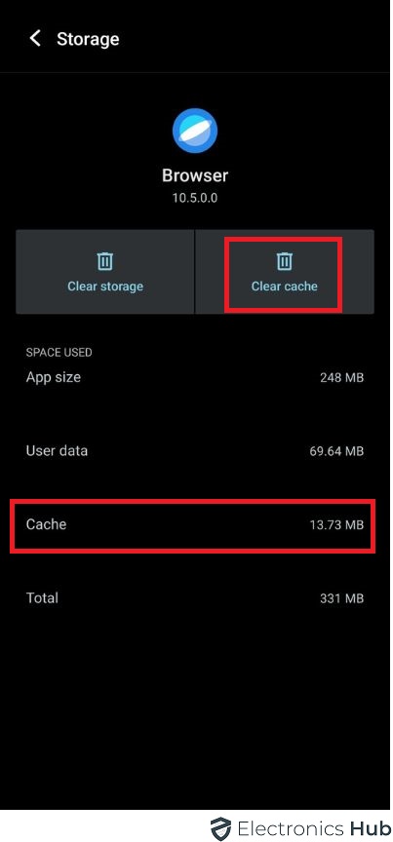The image size is (393, 842).
Task: Tap the Clear cache trash icon
Action: click(x=285, y=261)
